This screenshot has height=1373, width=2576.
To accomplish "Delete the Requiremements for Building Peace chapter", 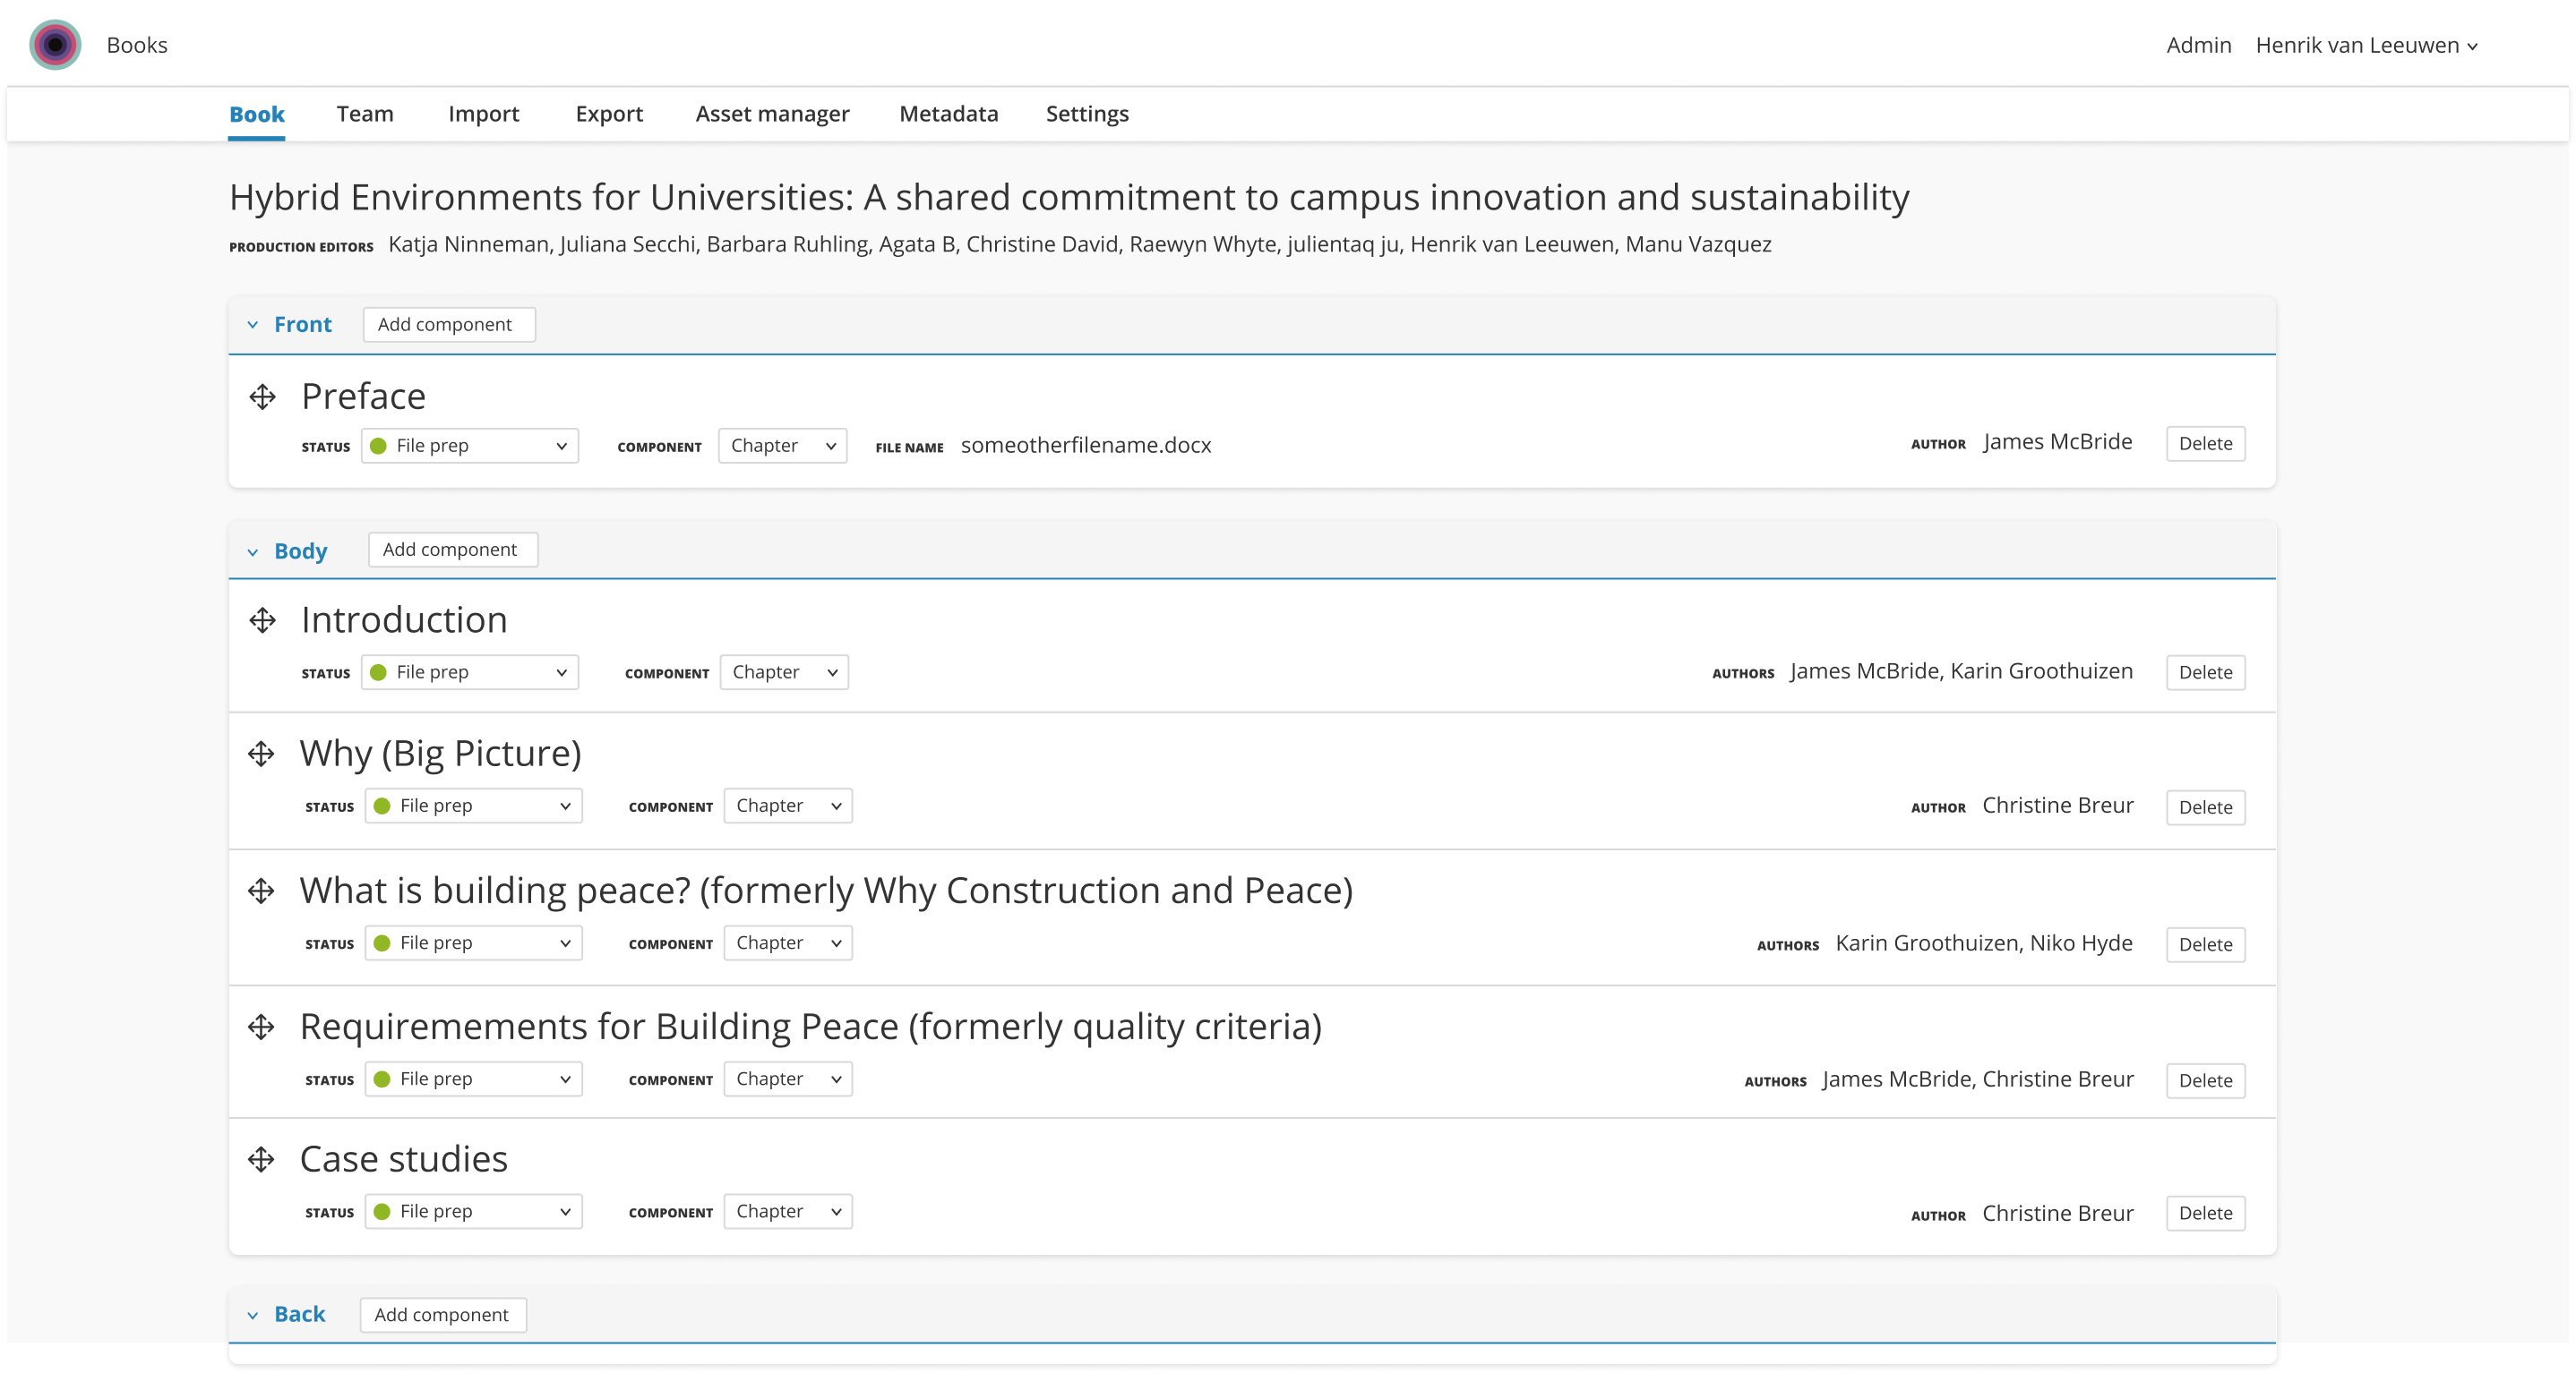I will pyautogui.click(x=2205, y=1080).
